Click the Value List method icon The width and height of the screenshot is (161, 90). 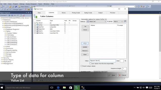point(88,21)
